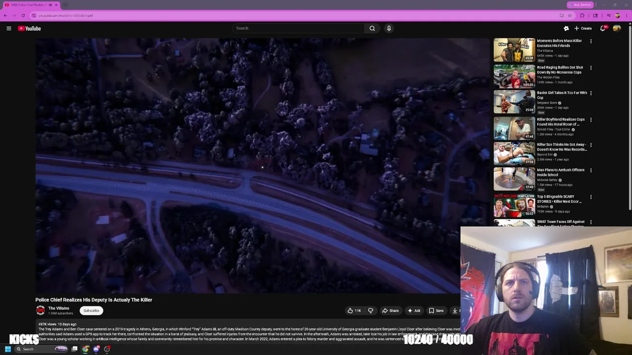Click the main video player area
The width and height of the screenshot is (632, 355).
click(x=262, y=166)
